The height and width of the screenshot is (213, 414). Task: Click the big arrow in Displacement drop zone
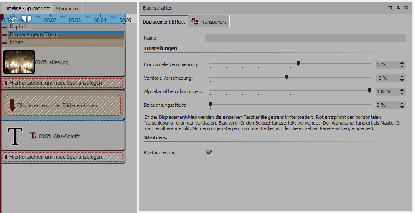pos(13,105)
